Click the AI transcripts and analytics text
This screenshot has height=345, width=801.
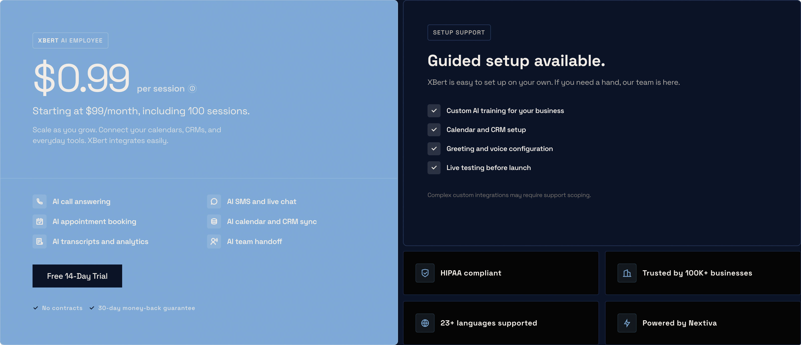(x=100, y=241)
